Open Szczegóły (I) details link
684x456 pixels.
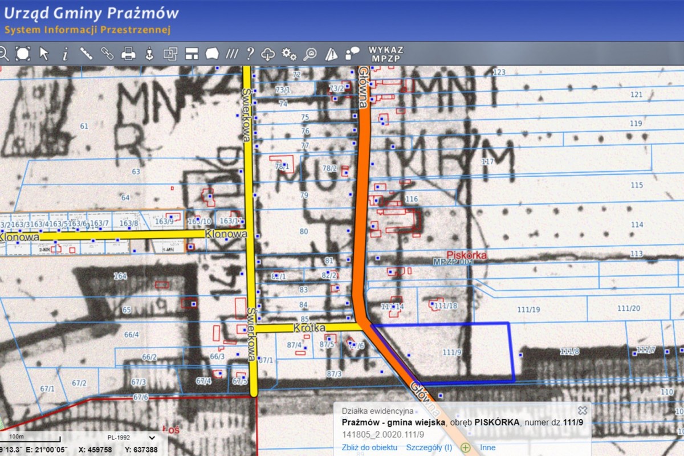coord(429,447)
